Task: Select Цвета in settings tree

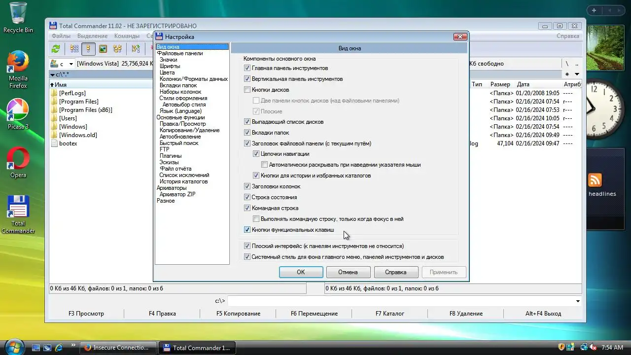Action: pyautogui.click(x=167, y=72)
